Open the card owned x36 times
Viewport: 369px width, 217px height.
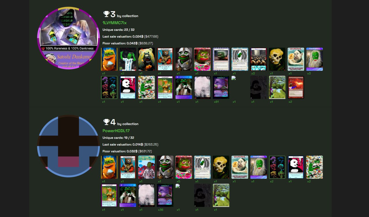click(165, 195)
